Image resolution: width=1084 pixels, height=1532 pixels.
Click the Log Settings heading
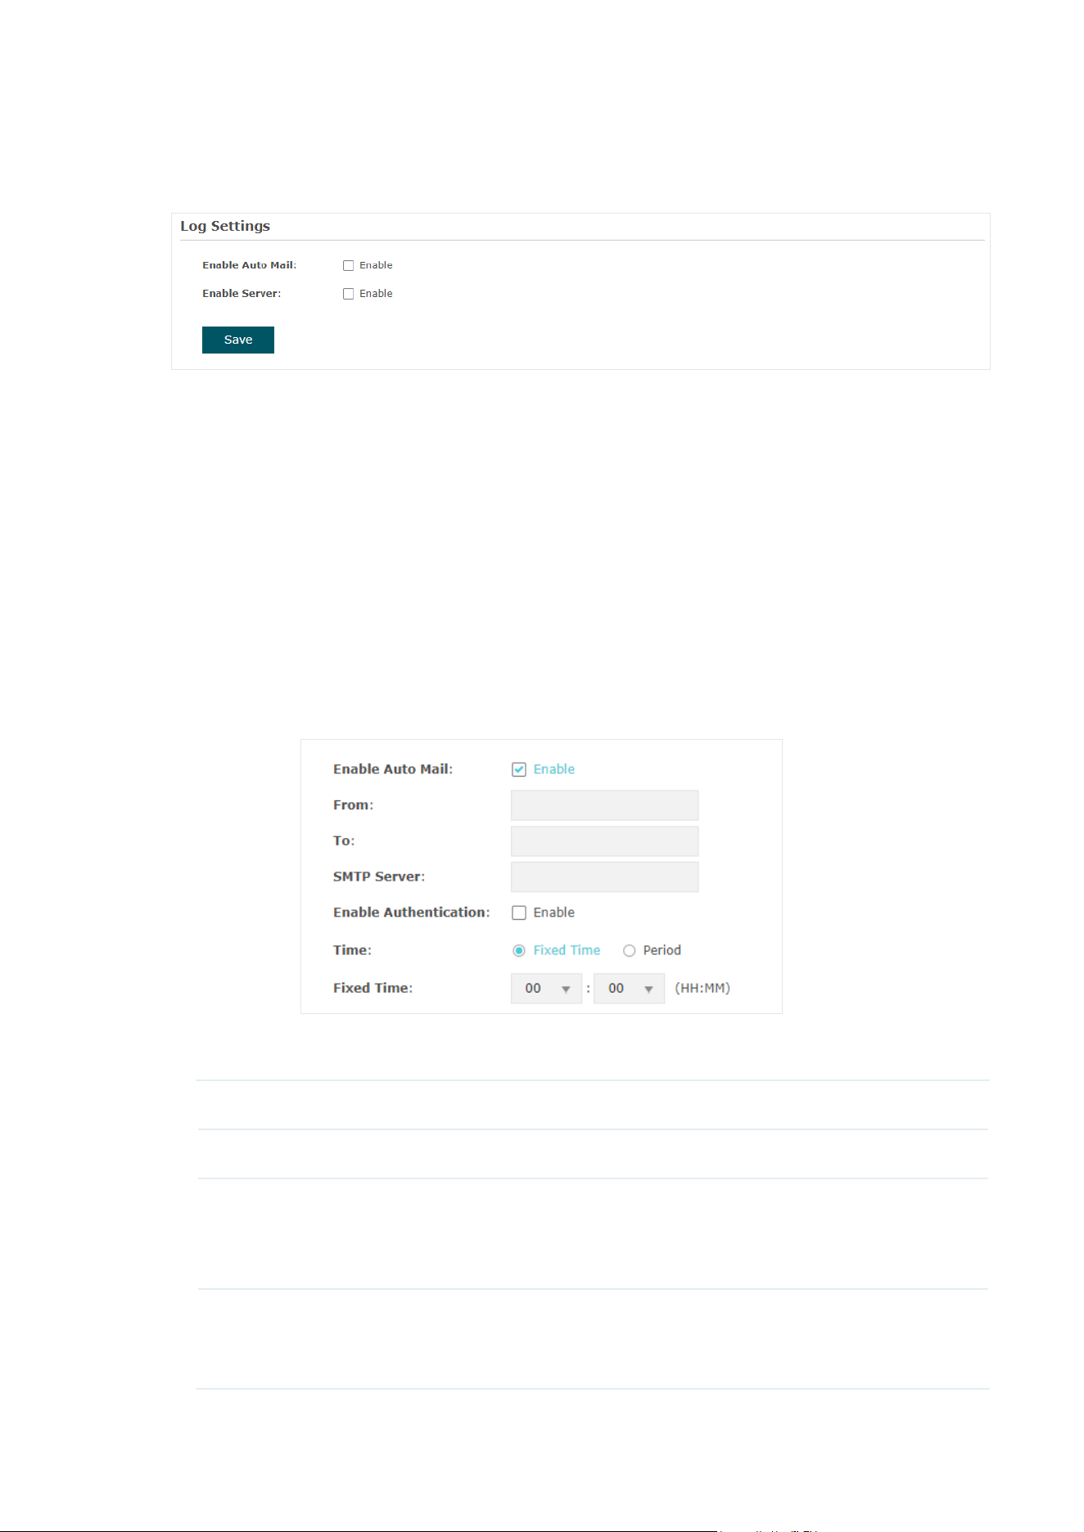pos(225,226)
